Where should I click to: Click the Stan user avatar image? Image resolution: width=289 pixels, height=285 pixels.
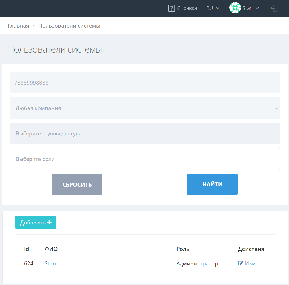(235, 8)
